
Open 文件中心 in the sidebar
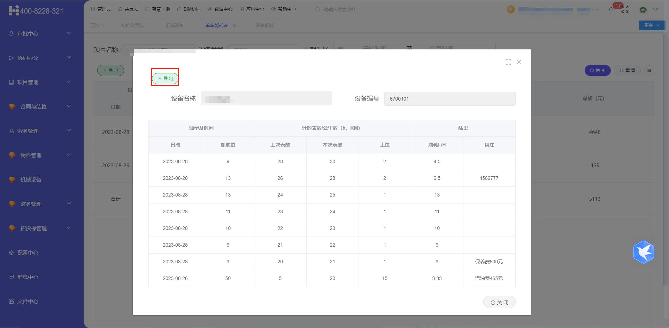[28, 302]
